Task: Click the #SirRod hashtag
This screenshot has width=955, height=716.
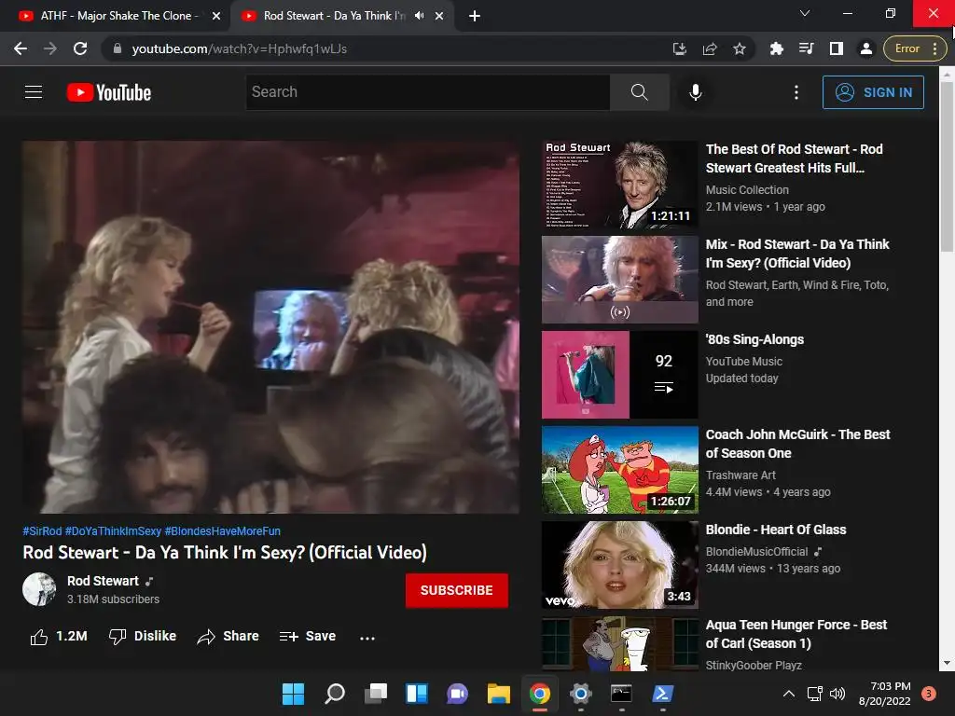Action: click(x=42, y=530)
